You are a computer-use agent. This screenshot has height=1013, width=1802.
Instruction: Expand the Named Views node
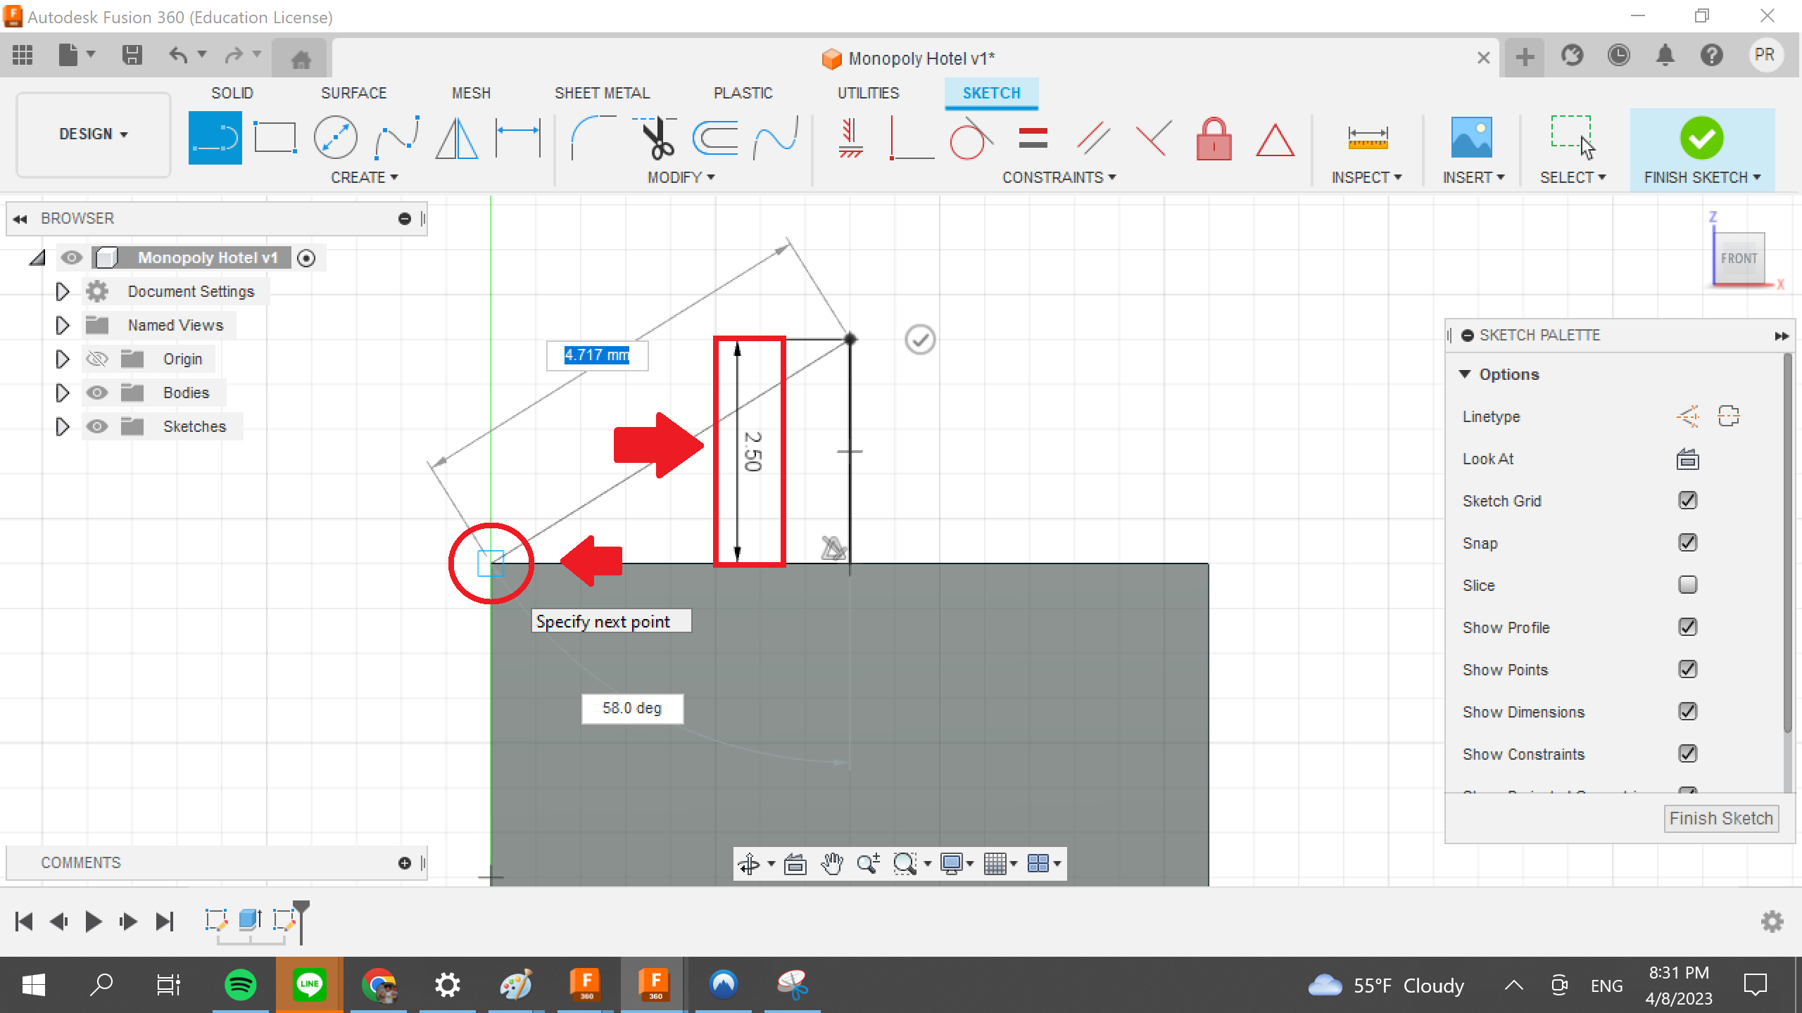(x=62, y=325)
